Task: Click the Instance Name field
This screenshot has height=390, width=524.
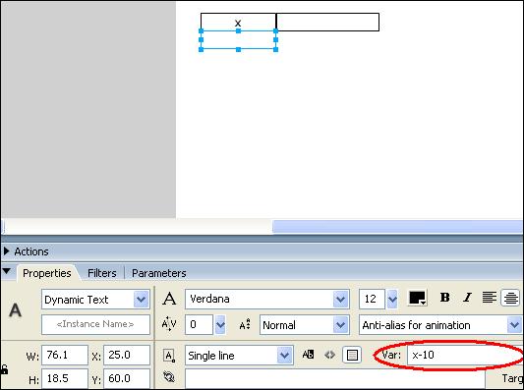Action: (x=95, y=324)
